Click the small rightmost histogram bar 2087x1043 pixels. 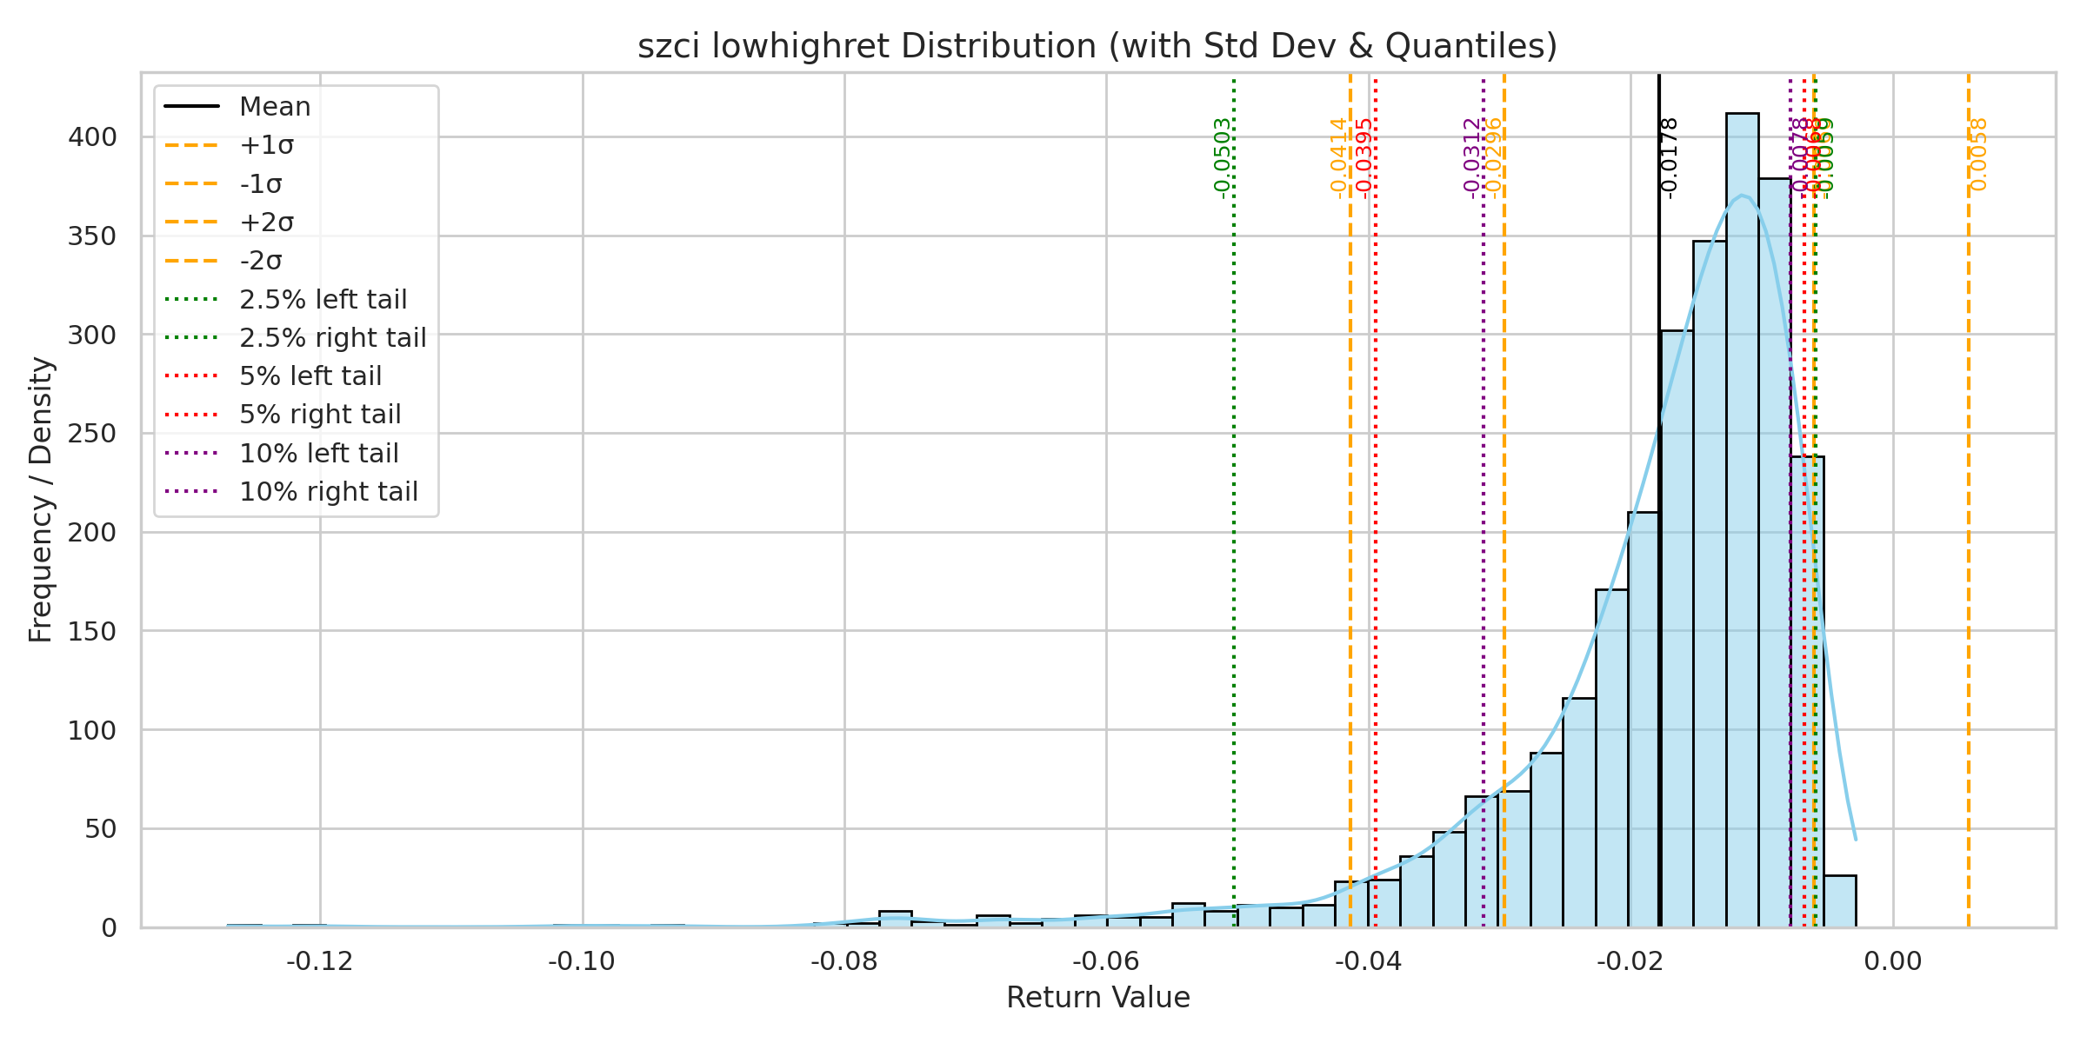[1840, 902]
